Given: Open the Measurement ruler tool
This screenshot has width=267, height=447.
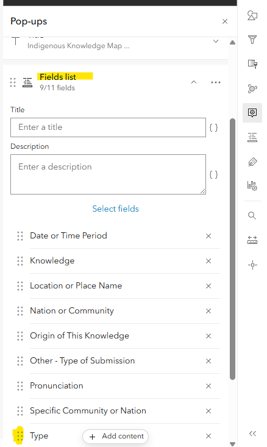Looking at the screenshot, I should pos(252,240).
